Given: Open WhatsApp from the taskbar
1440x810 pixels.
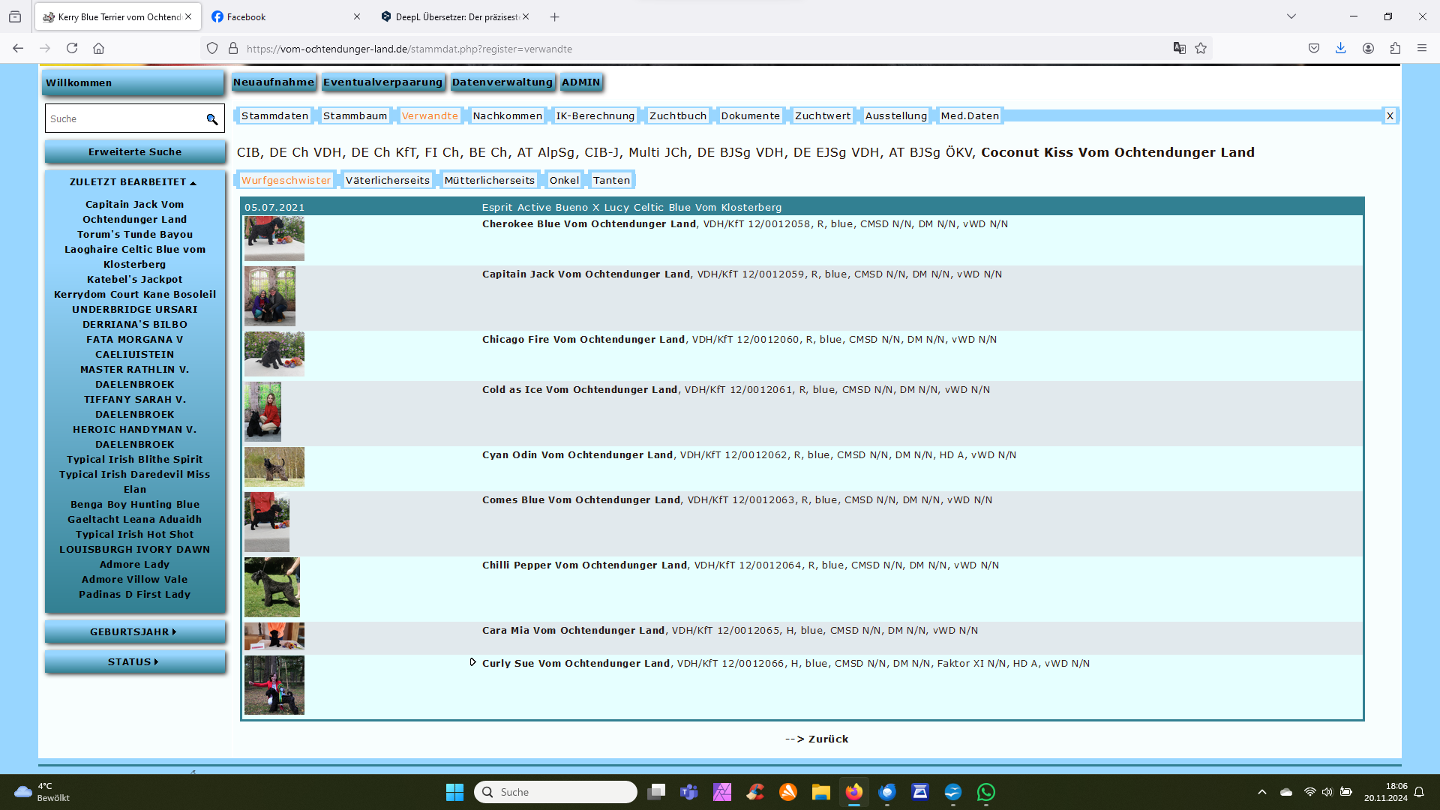Looking at the screenshot, I should pyautogui.click(x=985, y=792).
